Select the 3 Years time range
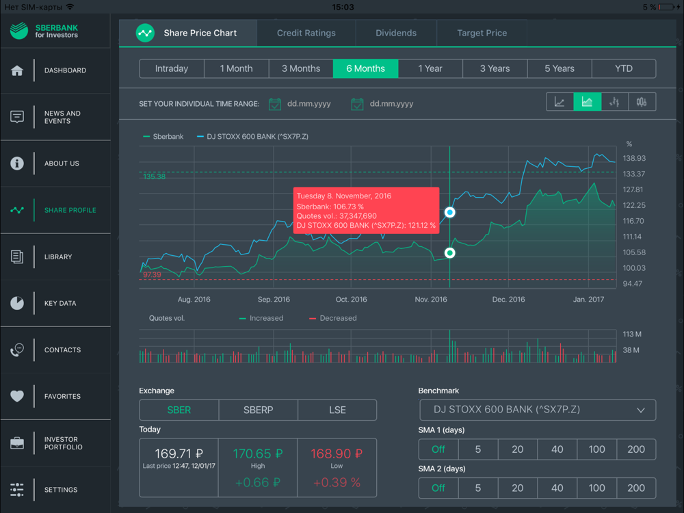Image resolution: width=684 pixels, height=513 pixels. [x=495, y=68]
